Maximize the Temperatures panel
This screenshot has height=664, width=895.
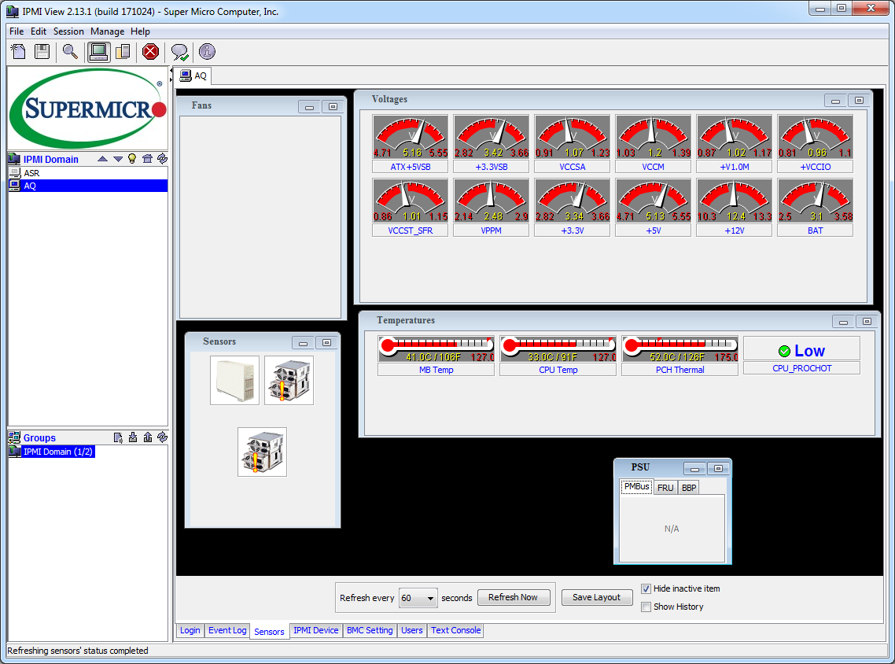[x=867, y=322]
